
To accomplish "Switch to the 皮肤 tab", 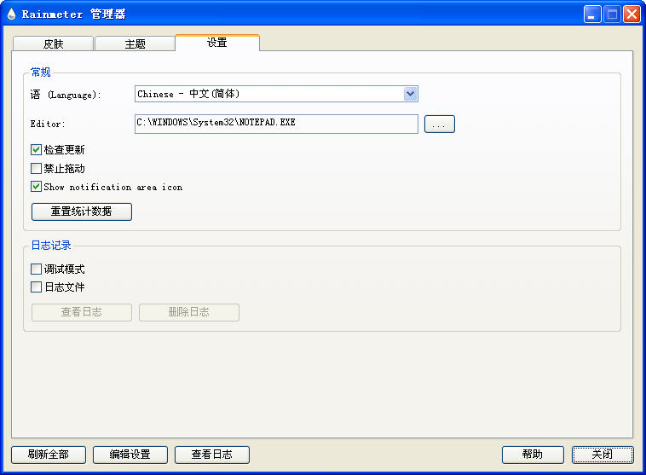I will (x=53, y=44).
